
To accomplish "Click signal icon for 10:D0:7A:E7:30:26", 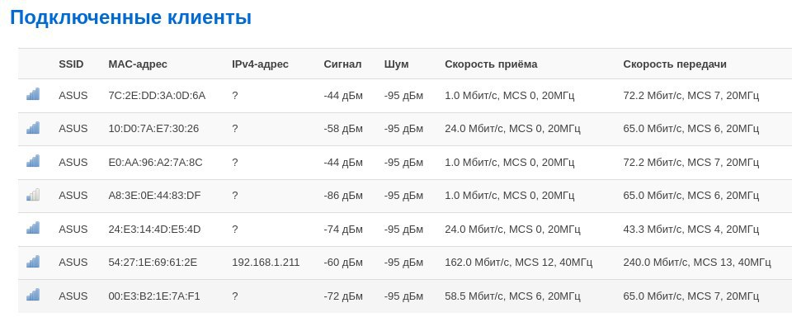I will pos(33,127).
